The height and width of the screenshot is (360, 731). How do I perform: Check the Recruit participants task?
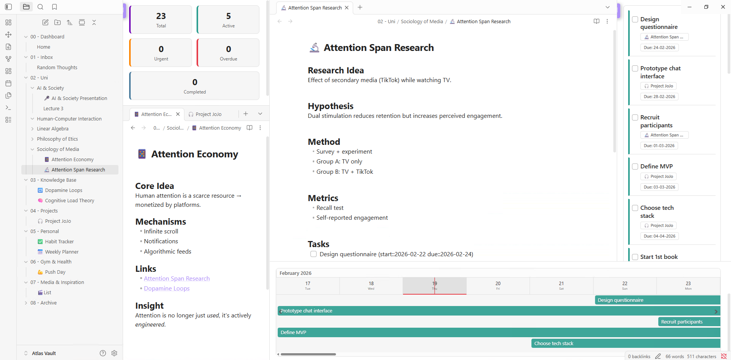pyautogui.click(x=635, y=117)
